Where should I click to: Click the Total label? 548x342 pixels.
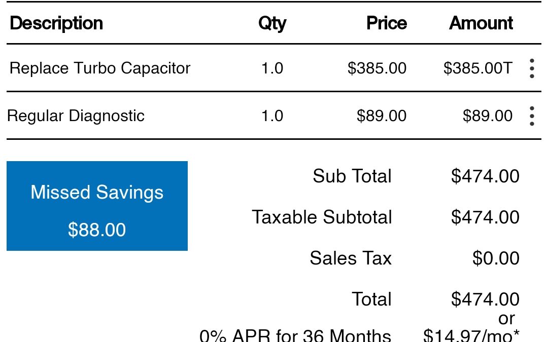point(371,299)
